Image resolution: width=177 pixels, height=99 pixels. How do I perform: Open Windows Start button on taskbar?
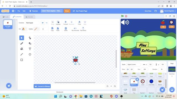click(x=56, y=96)
